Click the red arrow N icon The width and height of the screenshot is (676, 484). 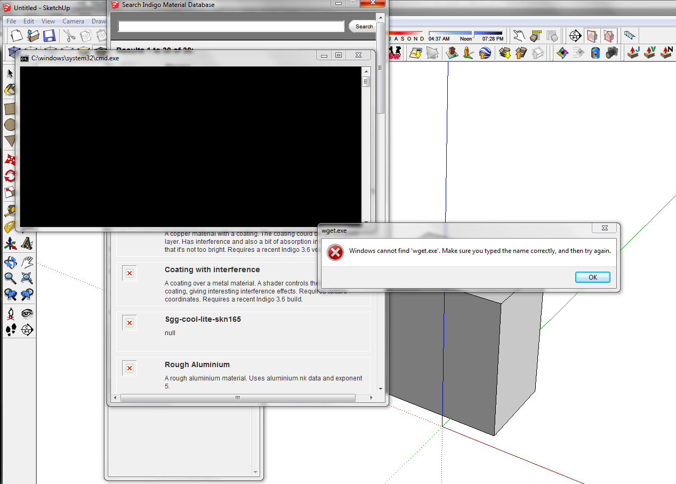coord(666,52)
